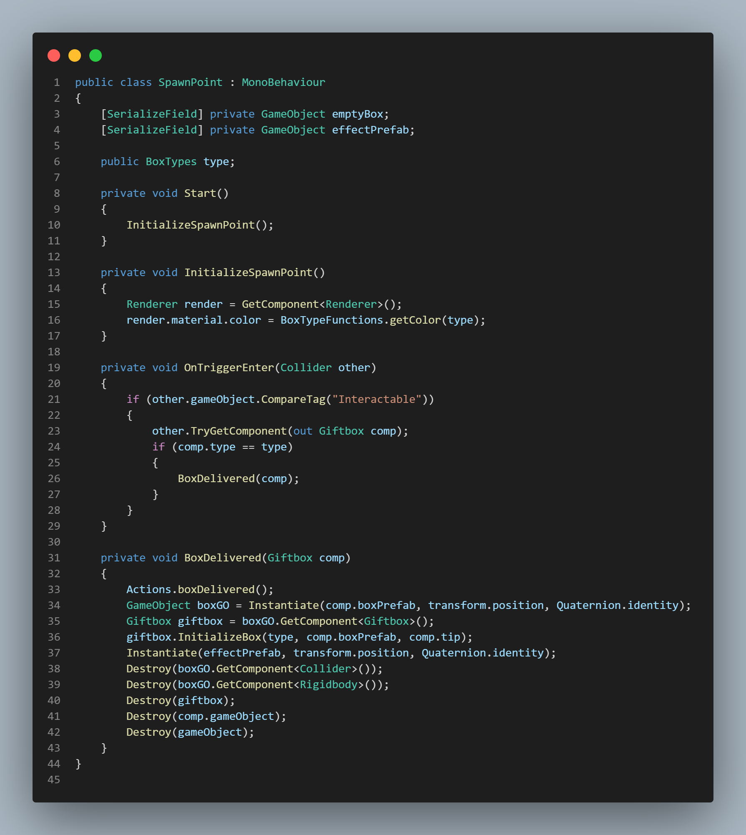Image resolution: width=746 pixels, height=835 pixels.
Task: Click the BoxDelivered(comp) call on line 26
Action: [x=235, y=478]
